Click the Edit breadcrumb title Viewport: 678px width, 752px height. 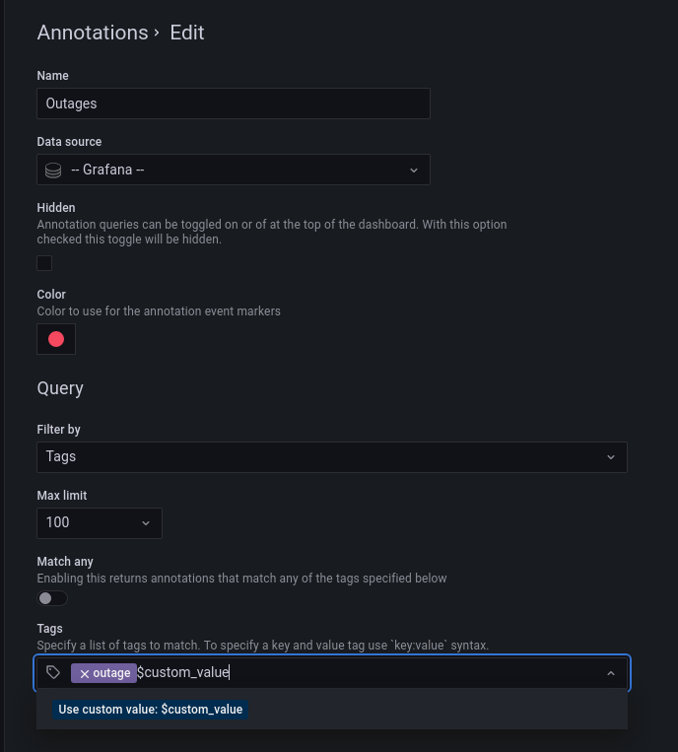(x=187, y=33)
